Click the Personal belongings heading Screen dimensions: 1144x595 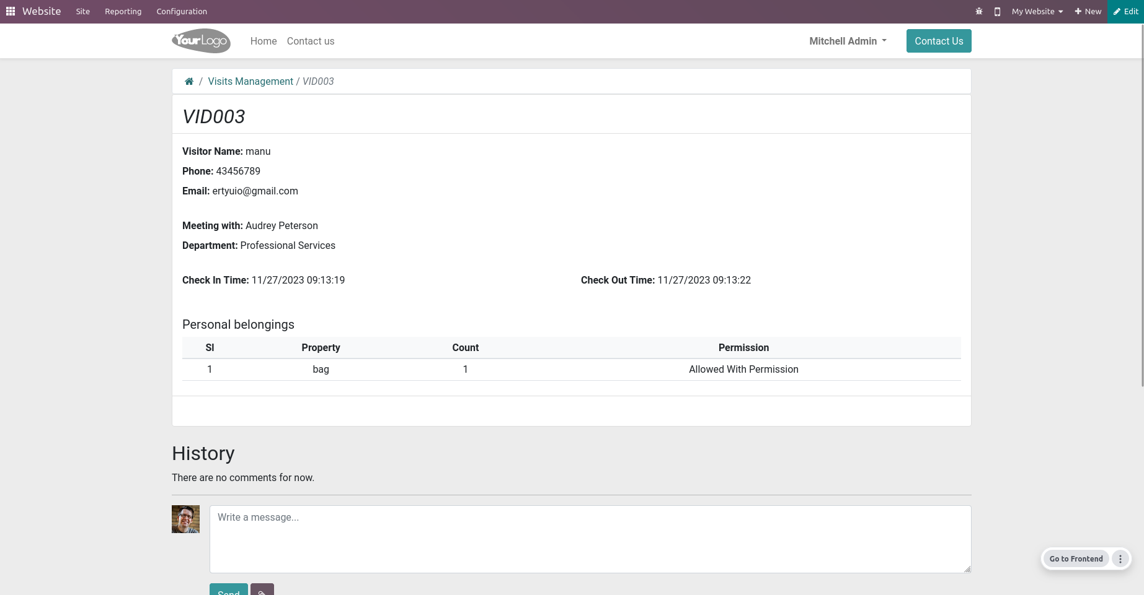pos(238,324)
